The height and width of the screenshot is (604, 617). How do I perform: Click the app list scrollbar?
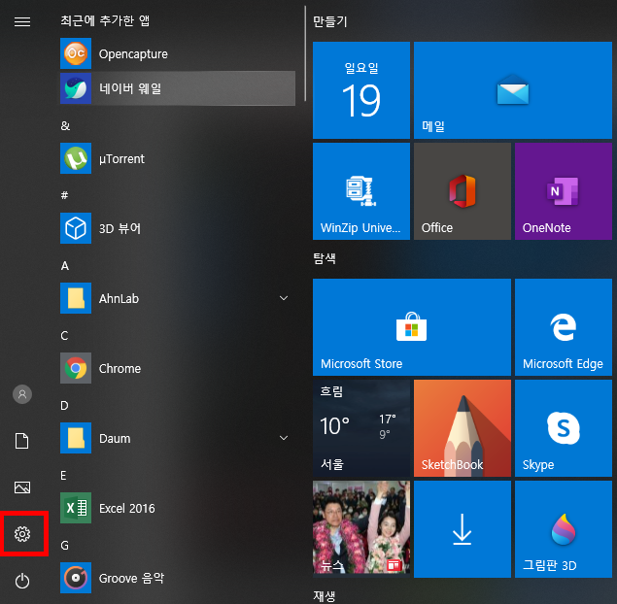point(305,53)
